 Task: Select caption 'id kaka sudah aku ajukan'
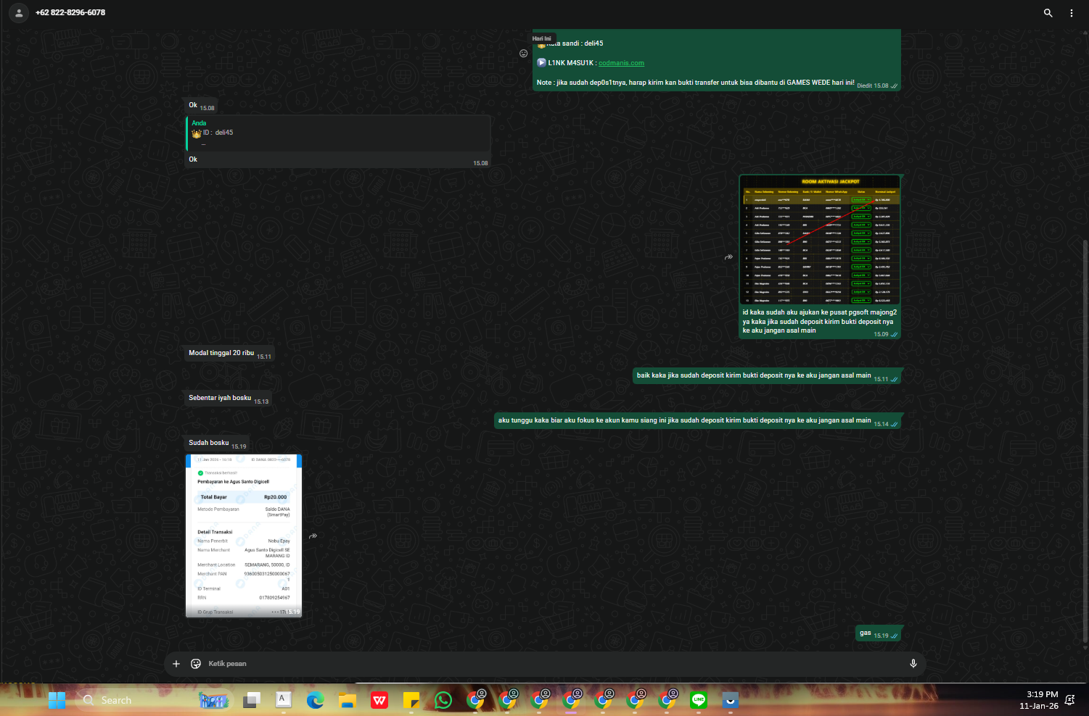pyautogui.click(x=819, y=322)
